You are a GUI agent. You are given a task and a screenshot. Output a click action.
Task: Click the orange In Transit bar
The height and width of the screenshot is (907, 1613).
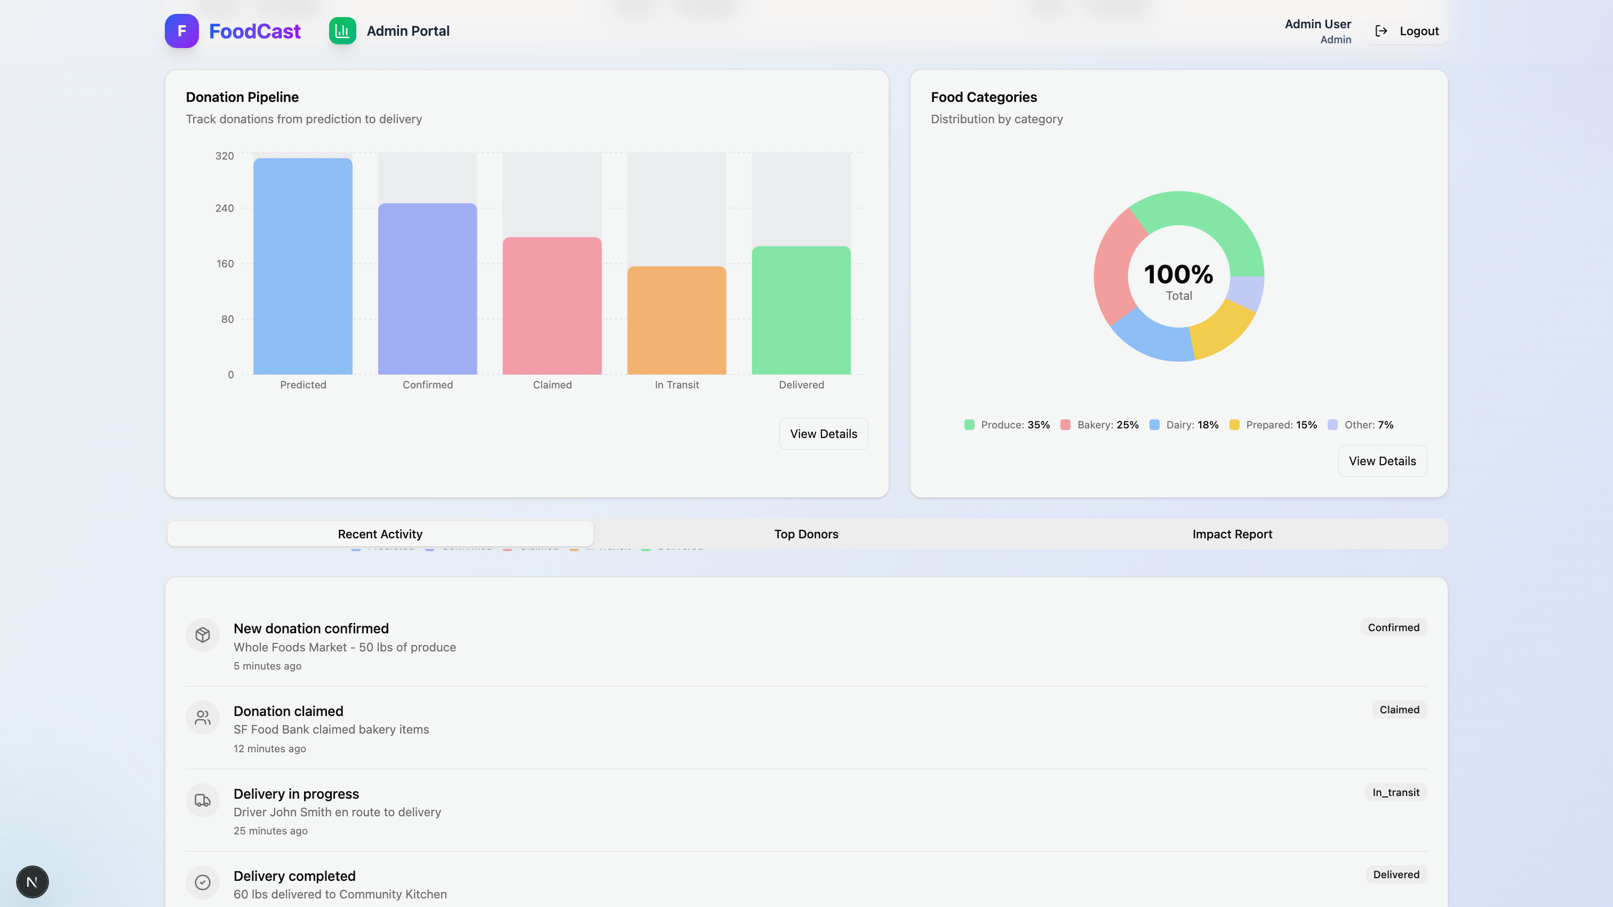coord(676,320)
